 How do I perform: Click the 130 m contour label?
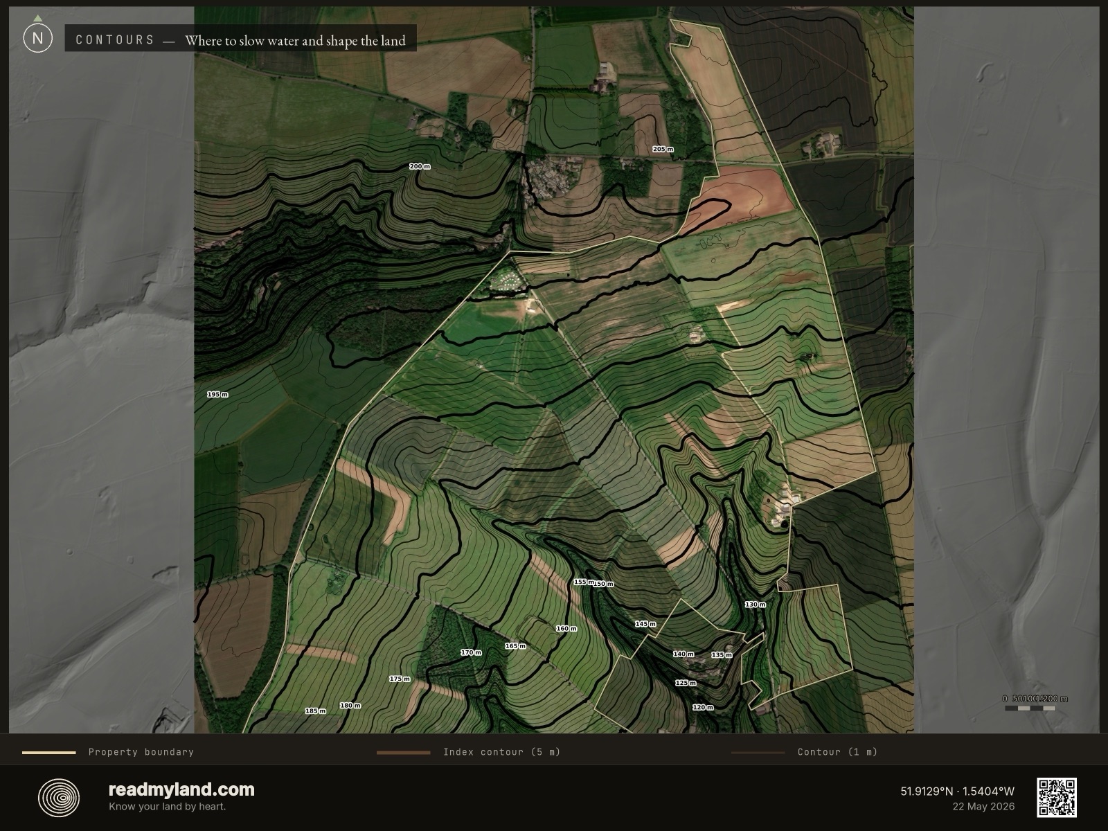tap(756, 604)
